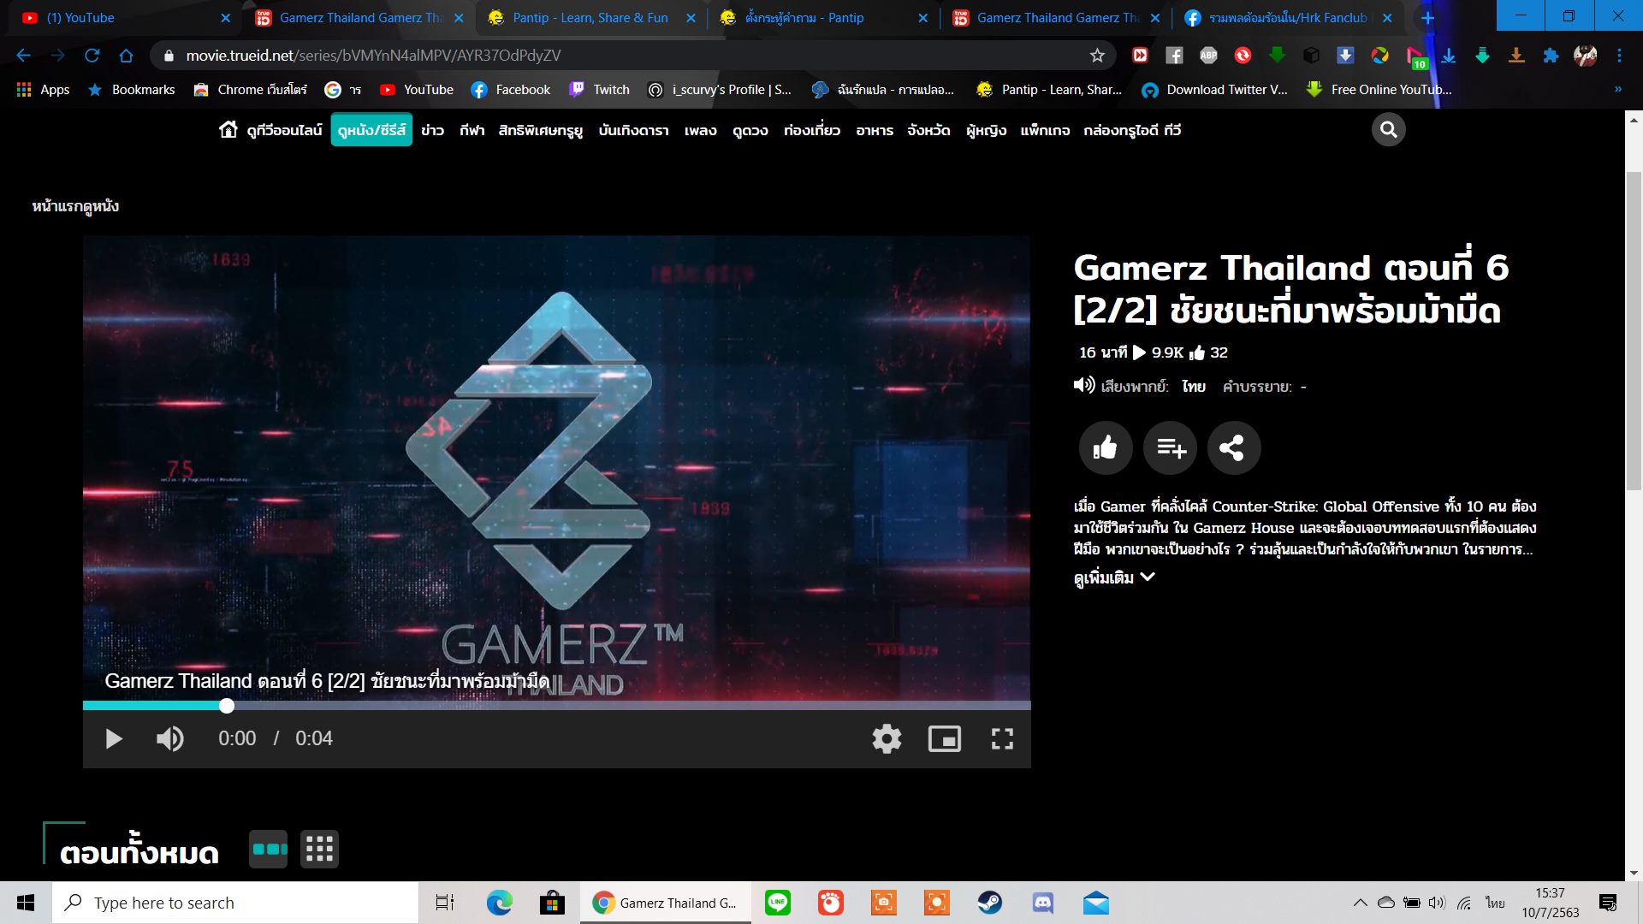Add episode to playlist icon
The image size is (1643, 924).
click(1170, 447)
